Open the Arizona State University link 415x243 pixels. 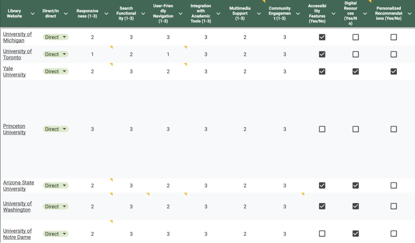[19, 186]
